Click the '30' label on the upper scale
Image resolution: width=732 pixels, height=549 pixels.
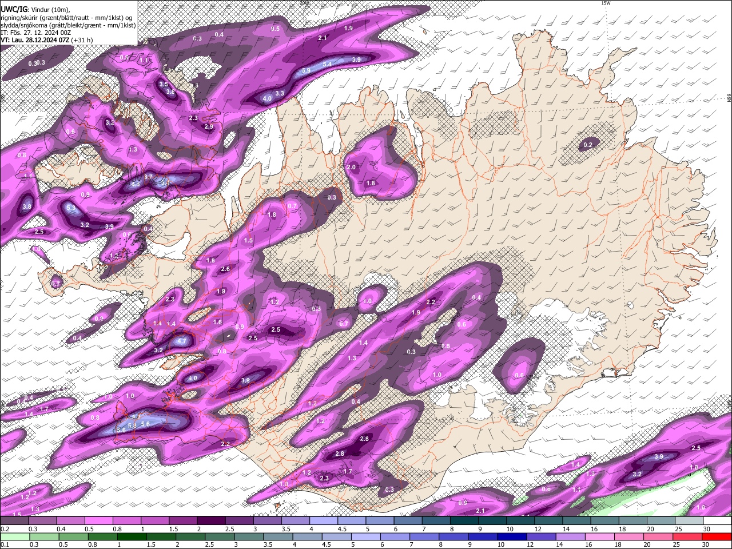click(707, 529)
